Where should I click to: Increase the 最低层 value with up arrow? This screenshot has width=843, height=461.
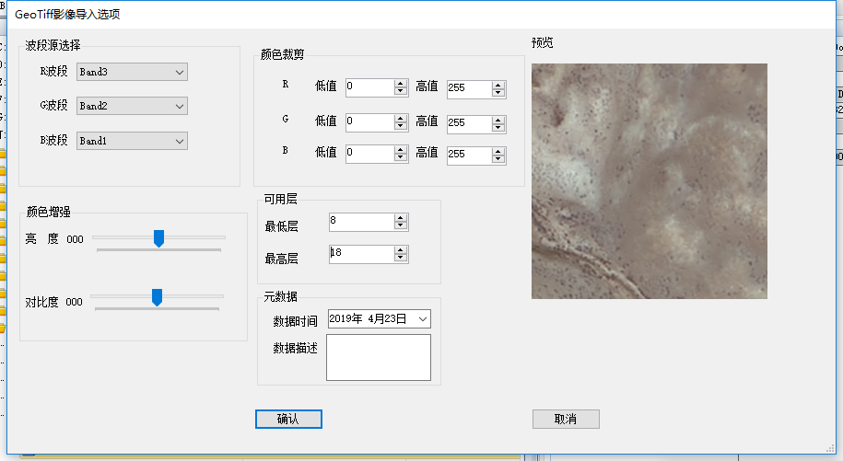point(401,218)
